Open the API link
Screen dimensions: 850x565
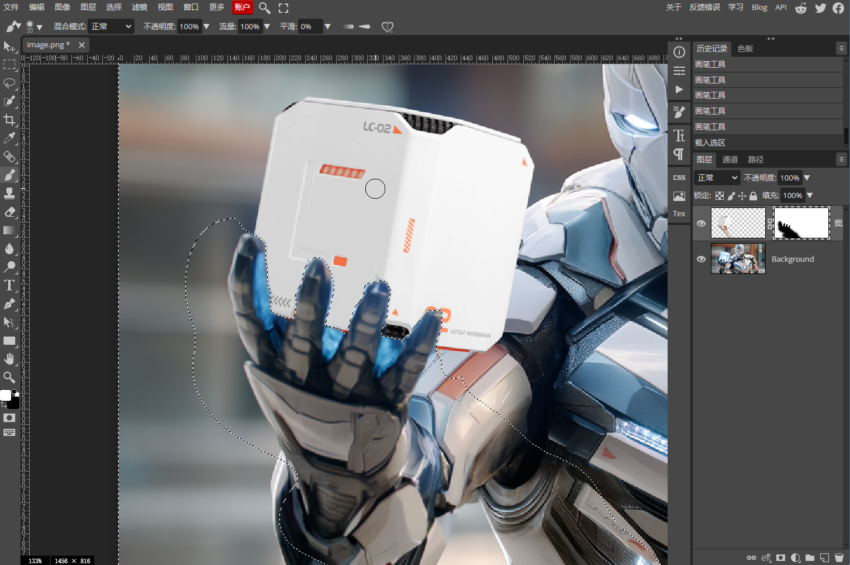[x=781, y=7]
